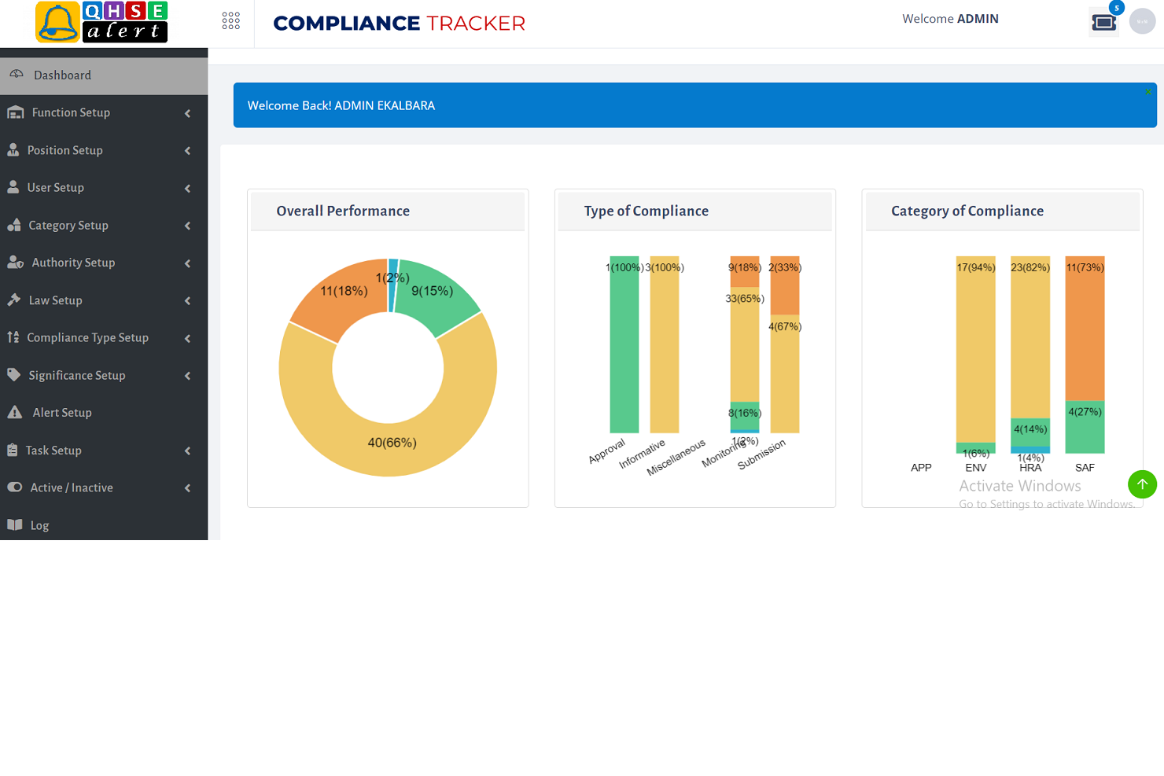Select the Function Setup sidebar icon

pyautogui.click(x=15, y=112)
